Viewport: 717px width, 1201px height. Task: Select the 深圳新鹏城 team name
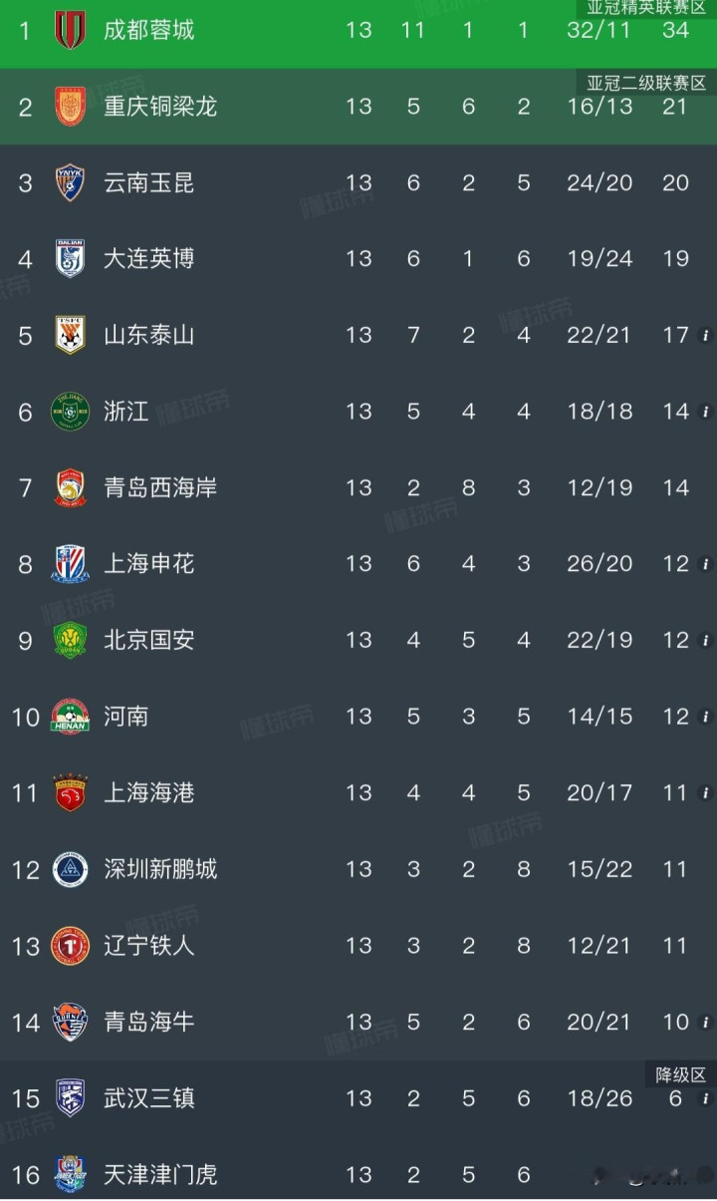160,869
